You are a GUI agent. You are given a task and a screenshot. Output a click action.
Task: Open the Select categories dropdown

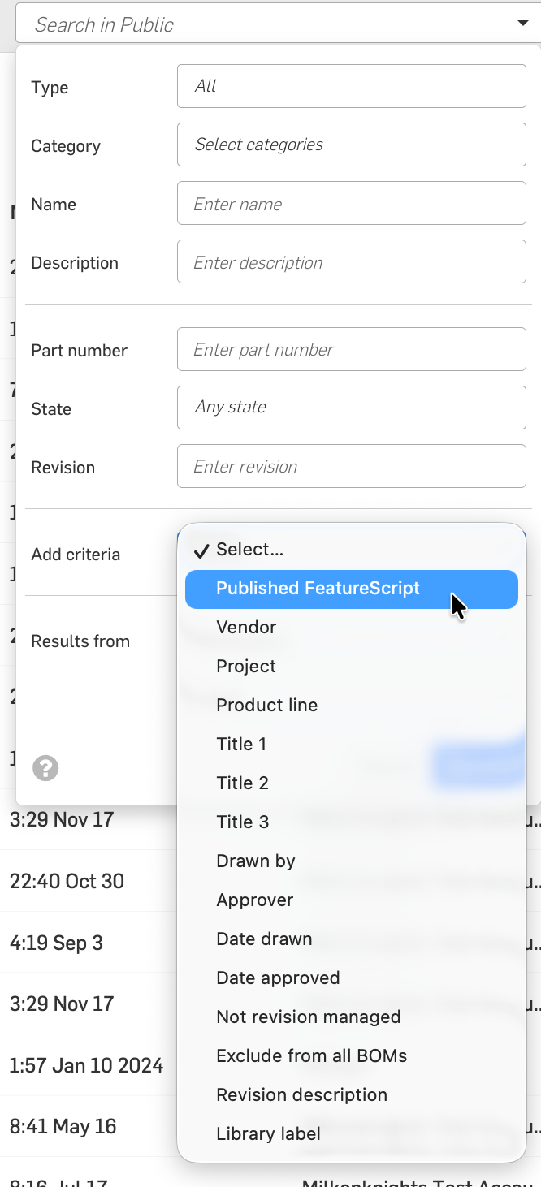351,145
